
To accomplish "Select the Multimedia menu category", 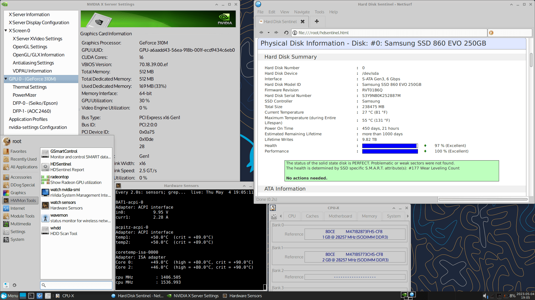I will pos(20,224).
